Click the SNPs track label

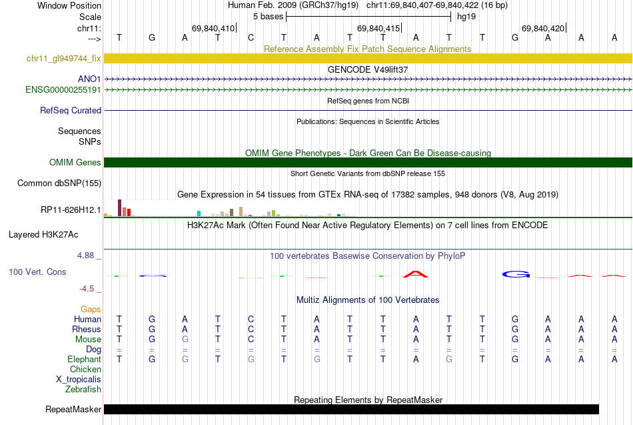point(90,141)
